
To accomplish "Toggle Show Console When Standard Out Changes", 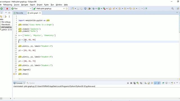I will point(156,83).
